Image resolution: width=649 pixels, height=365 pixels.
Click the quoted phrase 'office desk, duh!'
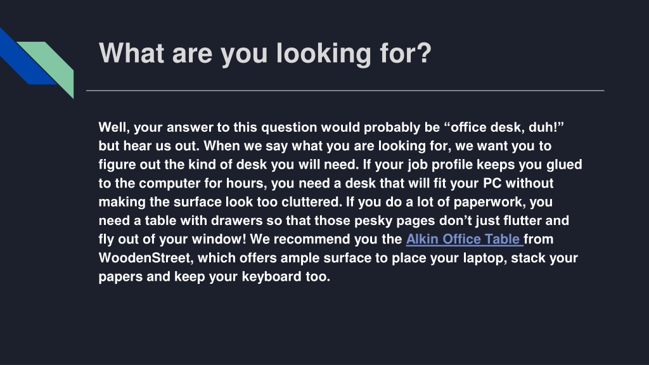tap(504, 127)
